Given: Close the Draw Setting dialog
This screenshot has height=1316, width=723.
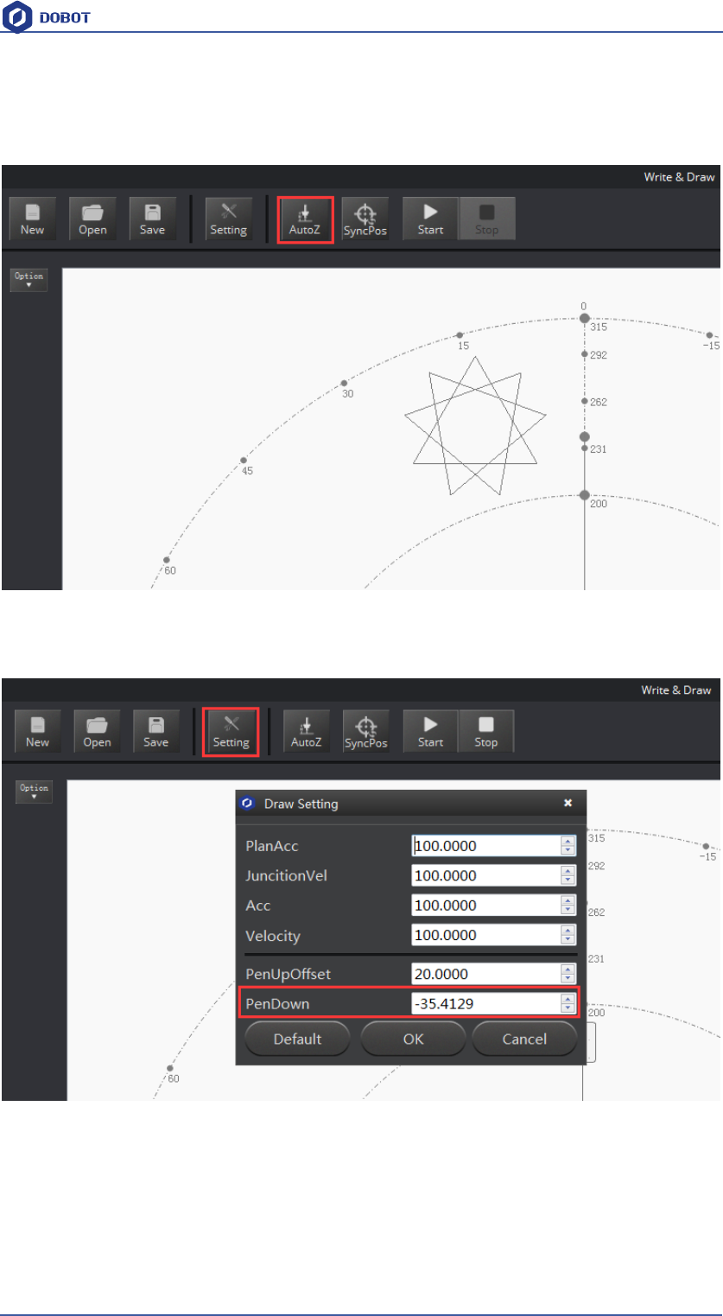Looking at the screenshot, I should (x=568, y=803).
